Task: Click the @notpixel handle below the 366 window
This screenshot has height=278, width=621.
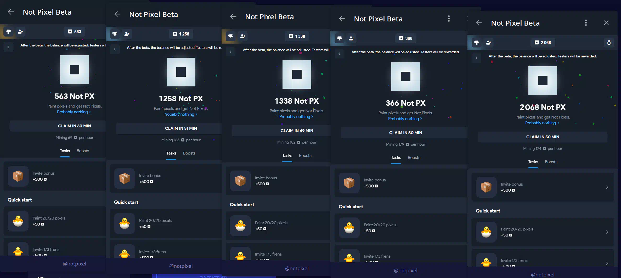Action: [406, 270]
